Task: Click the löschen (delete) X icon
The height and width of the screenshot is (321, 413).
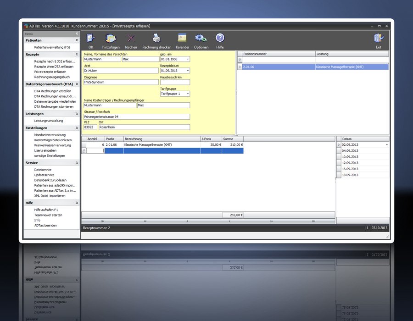Action: (x=131, y=39)
